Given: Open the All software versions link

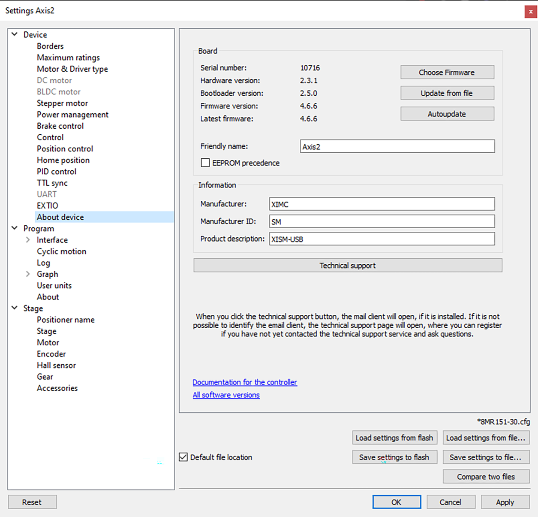Looking at the screenshot, I should point(226,395).
